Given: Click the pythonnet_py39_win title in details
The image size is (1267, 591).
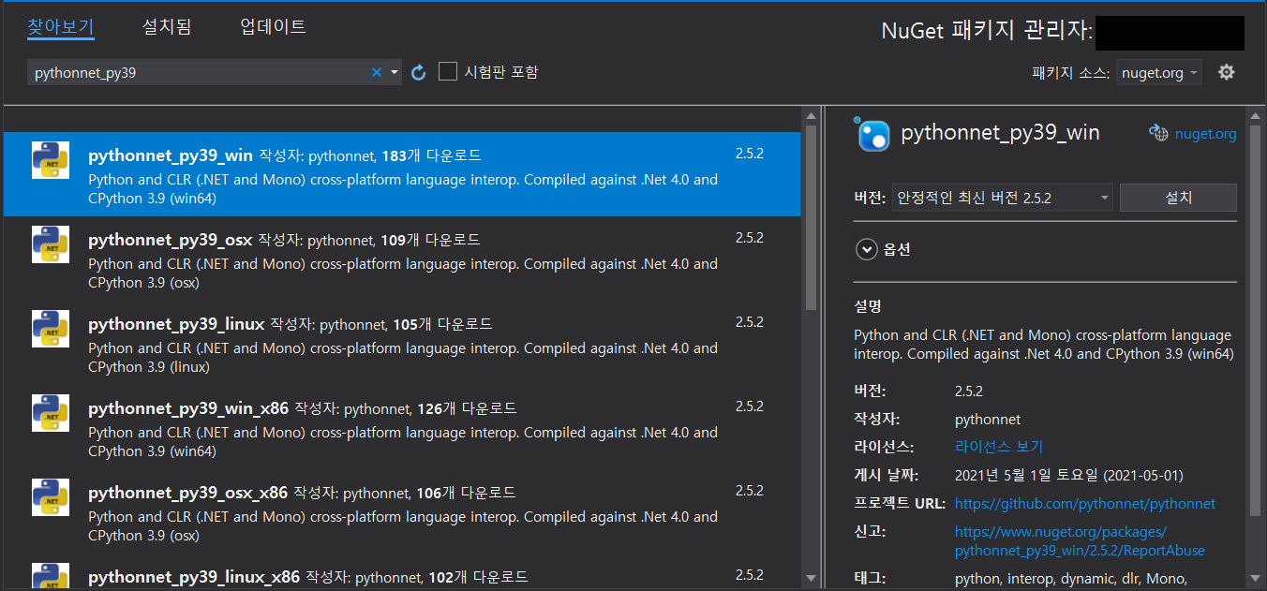Looking at the screenshot, I should pyautogui.click(x=1000, y=133).
